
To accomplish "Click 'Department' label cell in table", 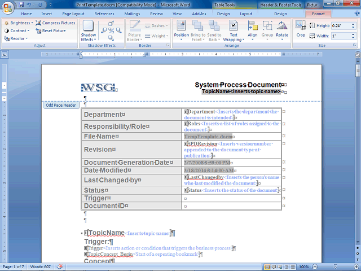I will point(131,114).
